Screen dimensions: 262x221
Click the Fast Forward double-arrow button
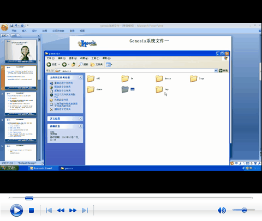(73, 211)
